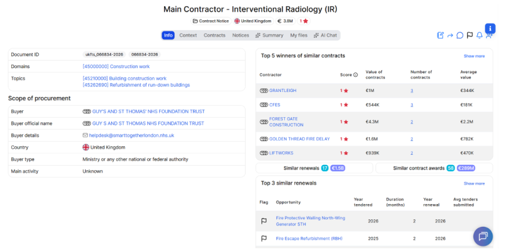Open the Contracts tab
This screenshot has width=505, height=252.
pyautogui.click(x=215, y=35)
